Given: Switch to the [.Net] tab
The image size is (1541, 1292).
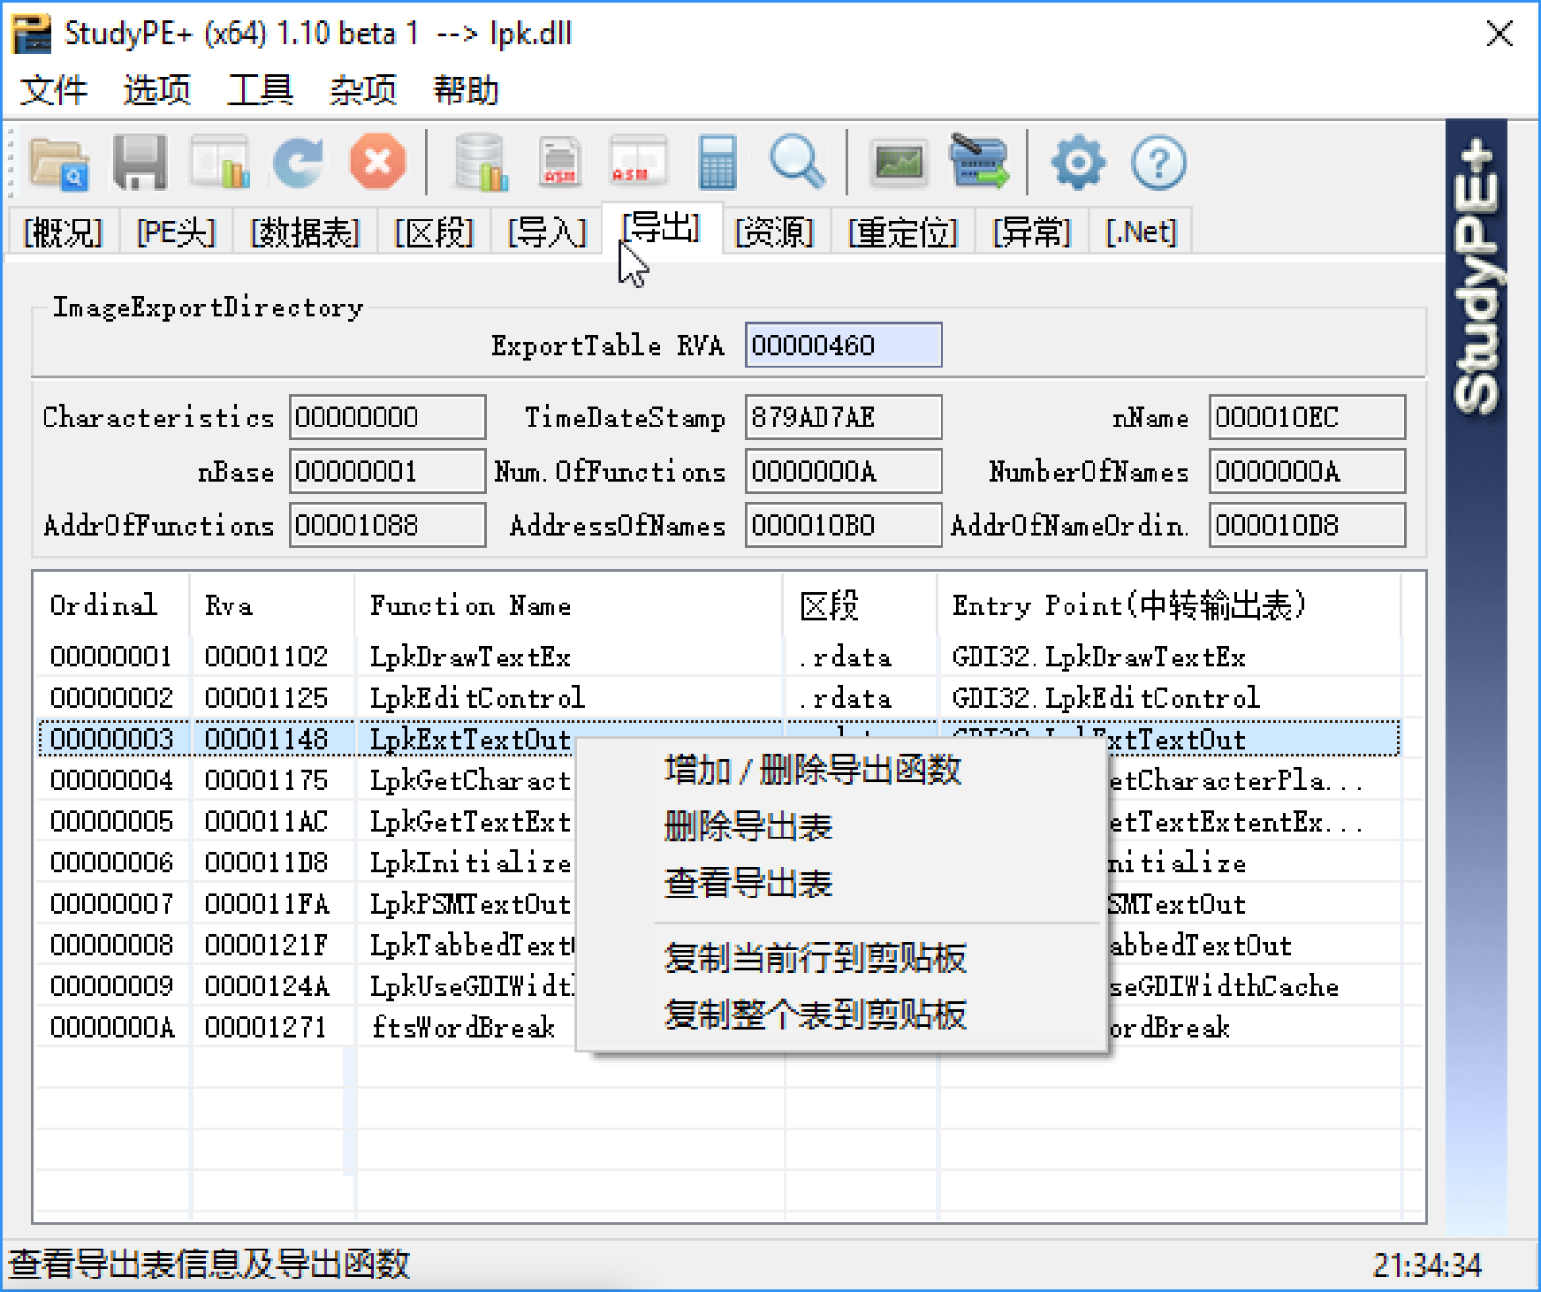Looking at the screenshot, I should click(1141, 232).
